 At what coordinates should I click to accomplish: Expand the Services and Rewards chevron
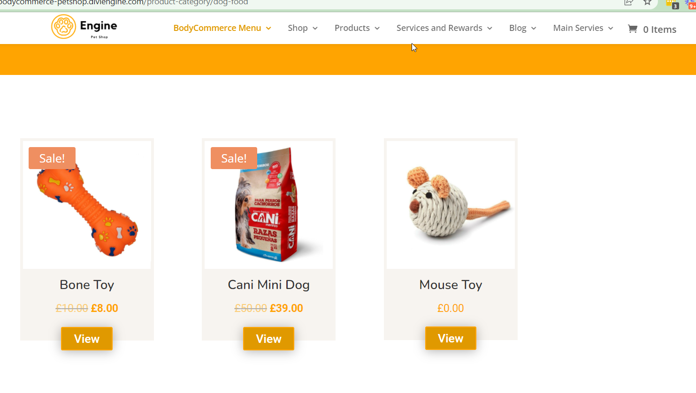(489, 28)
